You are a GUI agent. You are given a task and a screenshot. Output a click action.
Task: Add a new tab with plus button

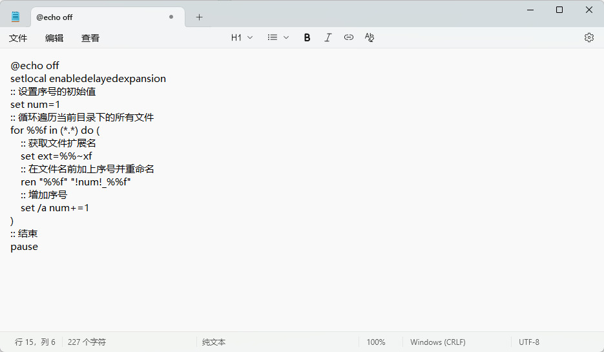[x=199, y=17]
